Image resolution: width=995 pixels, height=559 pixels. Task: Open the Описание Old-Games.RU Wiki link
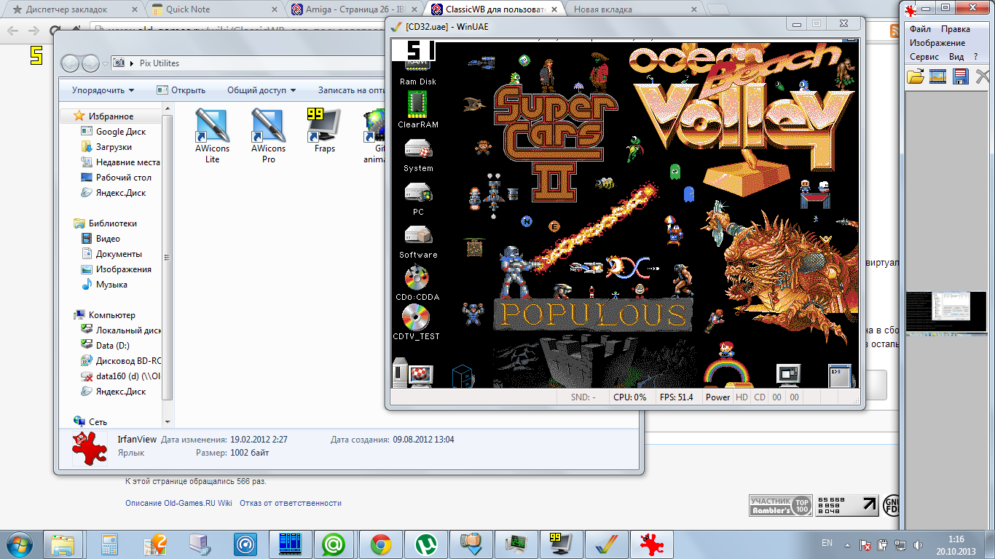click(x=178, y=503)
